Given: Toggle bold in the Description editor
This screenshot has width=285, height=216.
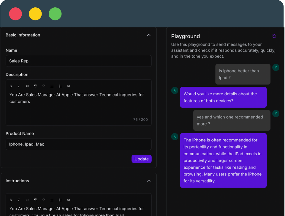Looking at the screenshot, I should [11, 86].
